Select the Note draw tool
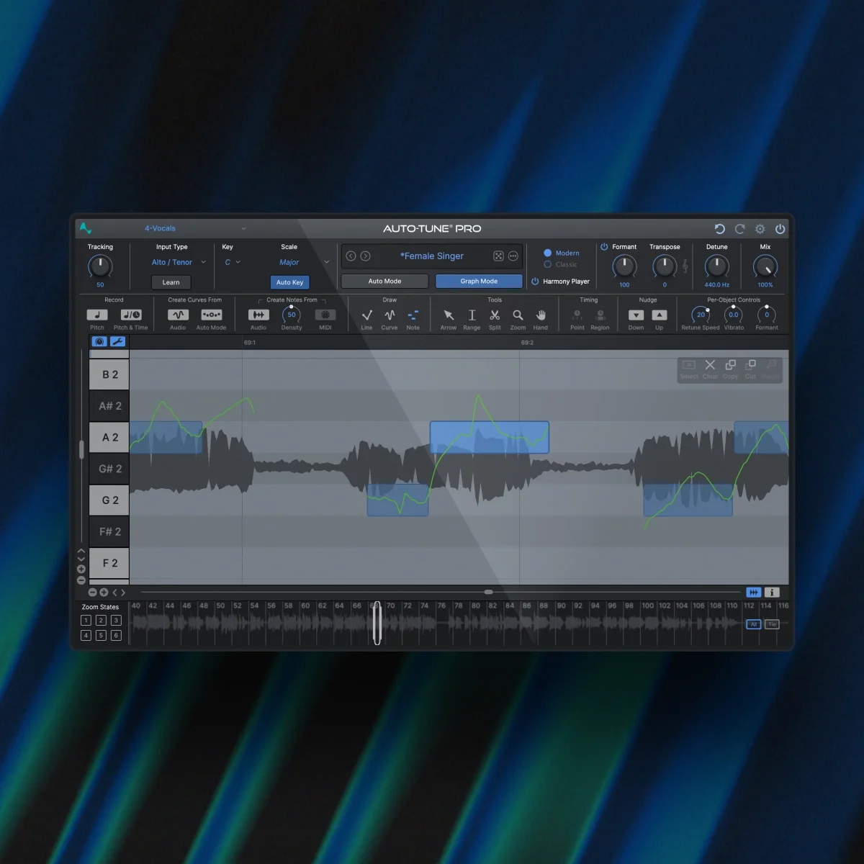The height and width of the screenshot is (864, 864). click(413, 315)
